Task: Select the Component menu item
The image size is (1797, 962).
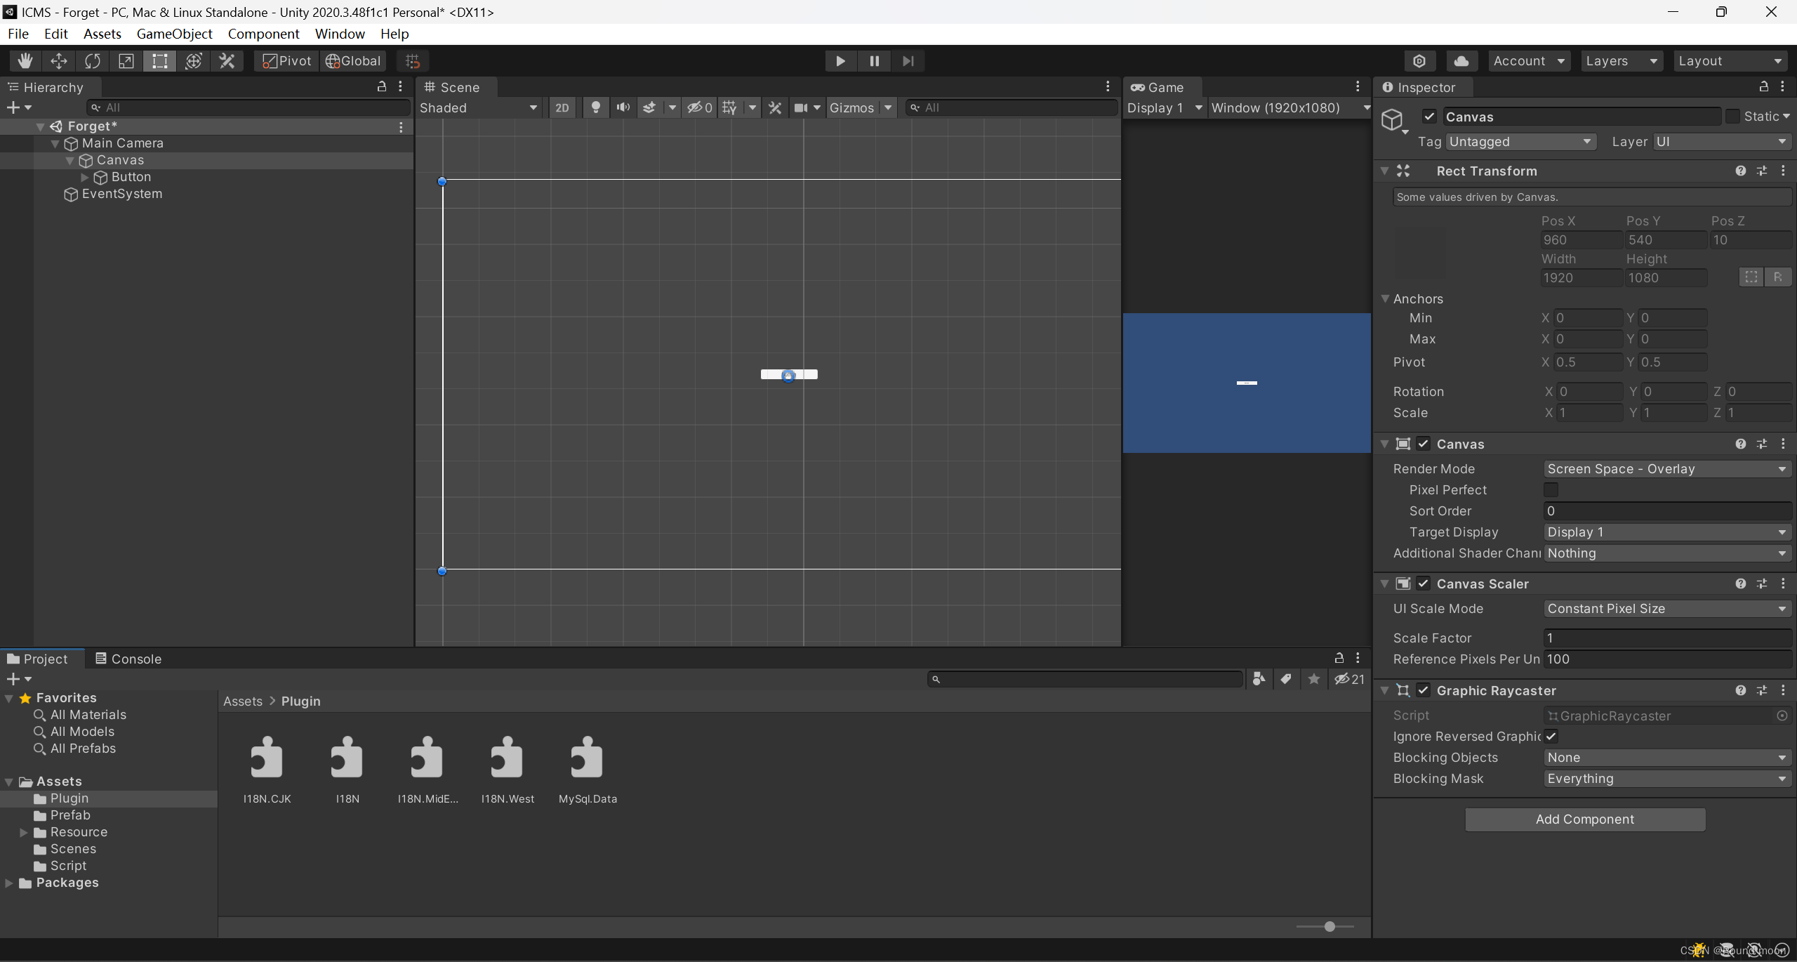Action: tap(261, 33)
